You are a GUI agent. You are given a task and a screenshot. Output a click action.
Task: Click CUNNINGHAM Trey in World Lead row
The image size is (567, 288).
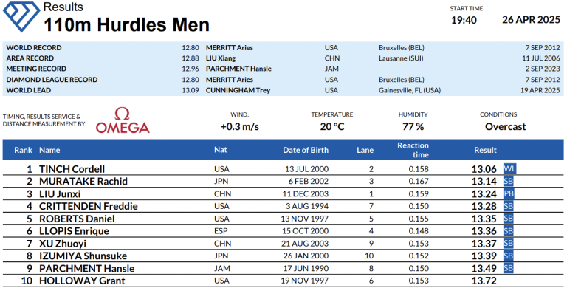coord(238,90)
